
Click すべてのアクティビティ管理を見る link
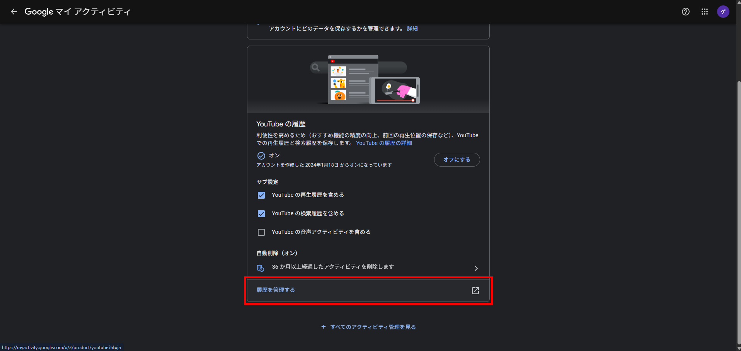click(373, 327)
